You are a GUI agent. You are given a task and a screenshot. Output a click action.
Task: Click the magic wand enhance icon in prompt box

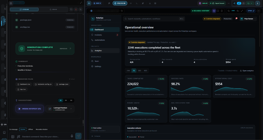tap(18, 136)
